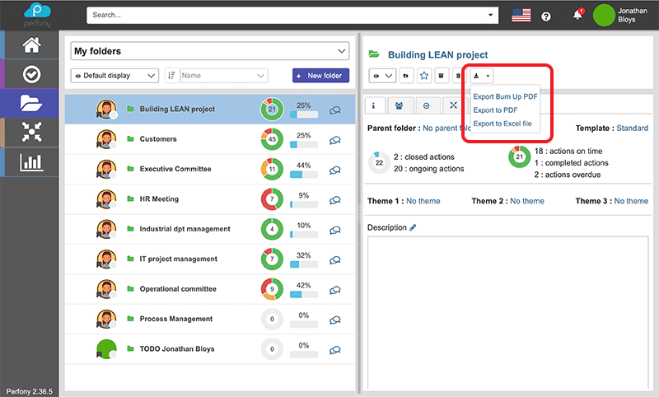Click the archive folder toolbar icon

(442, 76)
